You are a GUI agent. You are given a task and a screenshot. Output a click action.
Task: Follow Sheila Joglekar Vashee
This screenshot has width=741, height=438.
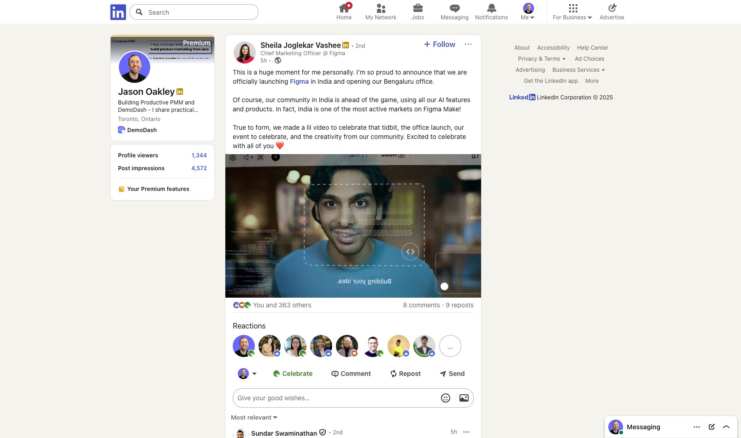pos(439,44)
